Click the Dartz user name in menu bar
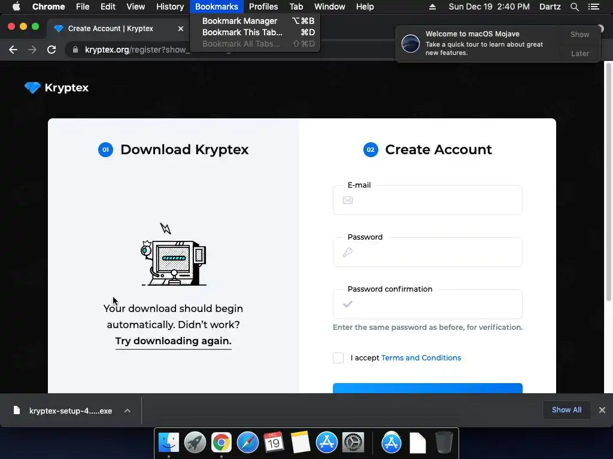613x459 pixels. (x=550, y=7)
